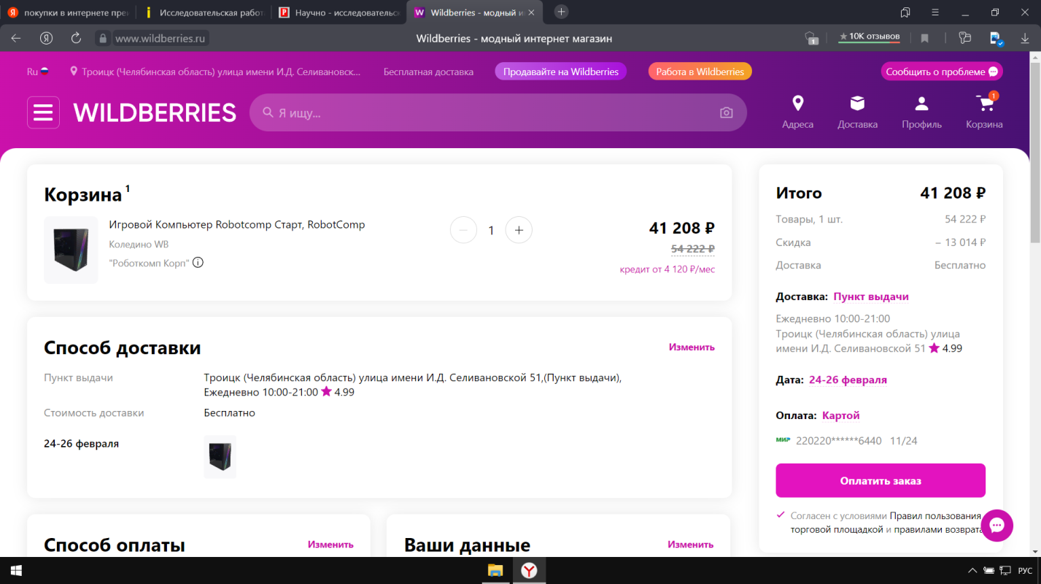Viewport: 1041px width, 584px height.
Task: Open the chat support bubble
Action: point(997,525)
